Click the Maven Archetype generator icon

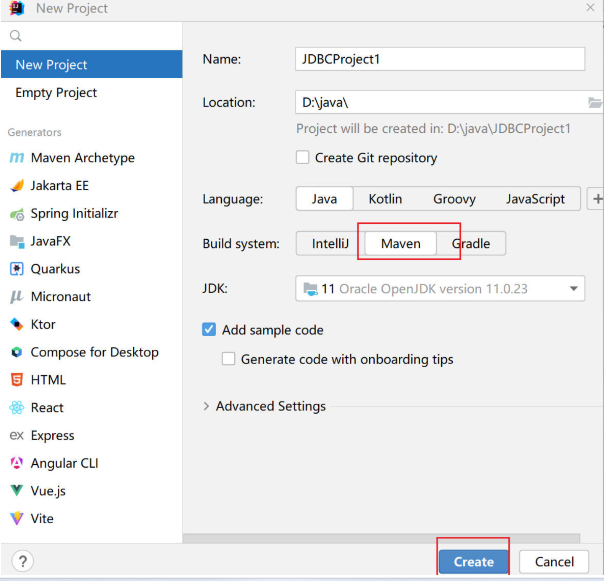(17, 158)
